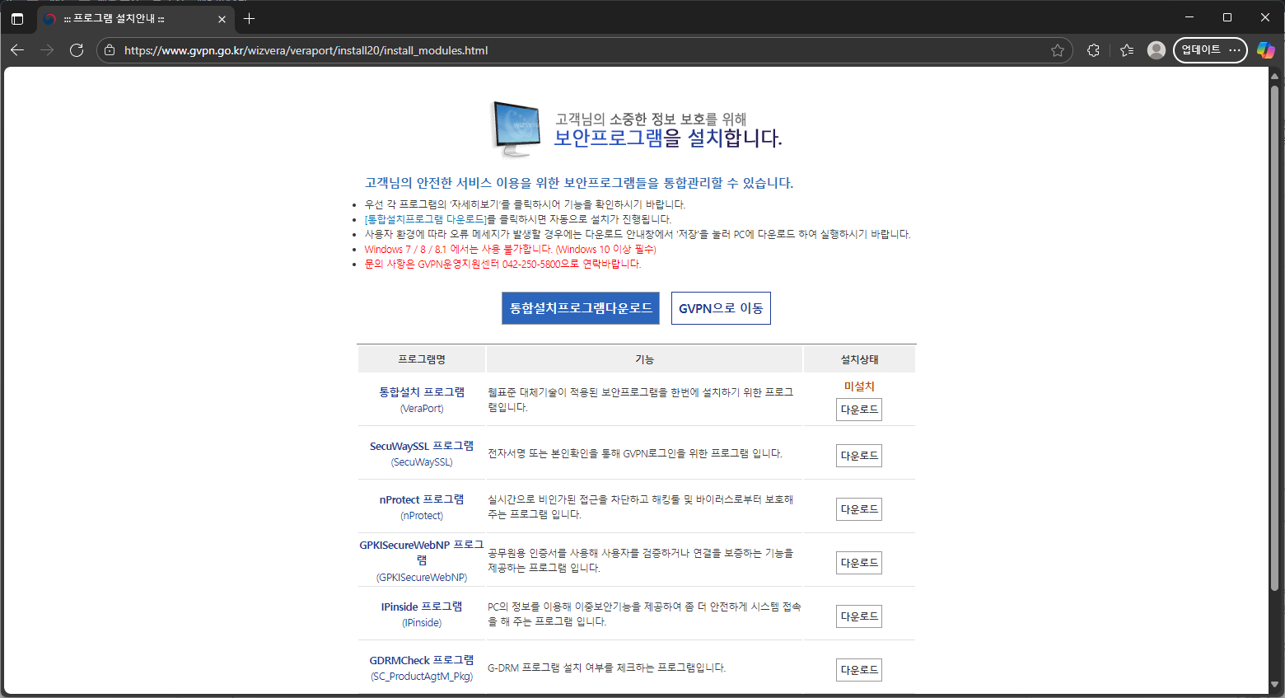Open a new tab with plus button
Viewport: 1285px width, 698px height.
point(250,18)
